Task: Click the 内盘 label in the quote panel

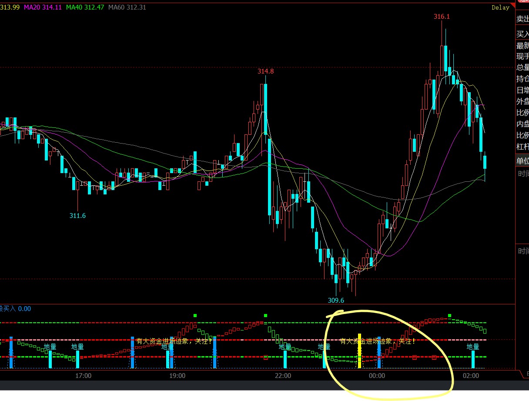Action: pyautogui.click(x=522, y=124)
